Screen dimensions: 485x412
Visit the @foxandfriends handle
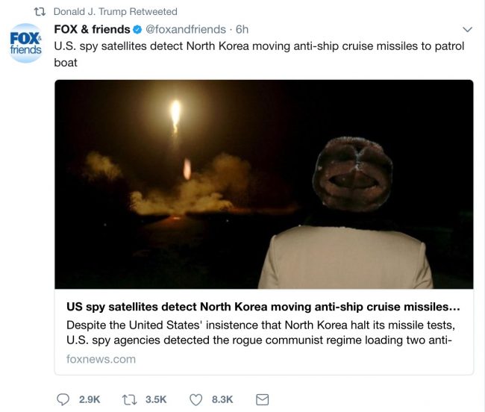(185, 30)
